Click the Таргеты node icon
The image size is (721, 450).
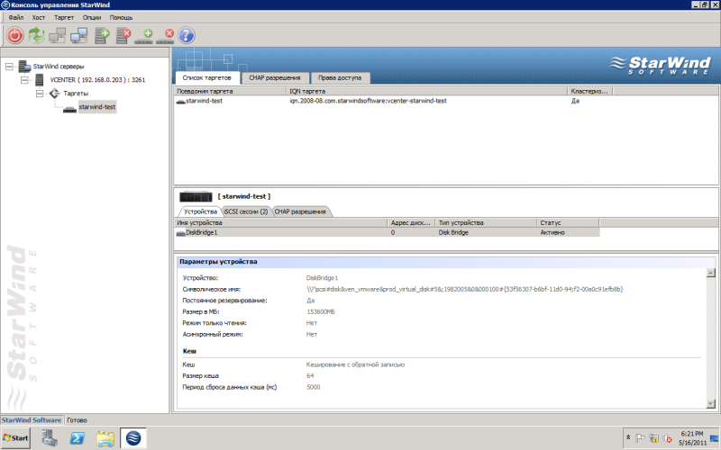pyautogui.click(x=55, y=94)
